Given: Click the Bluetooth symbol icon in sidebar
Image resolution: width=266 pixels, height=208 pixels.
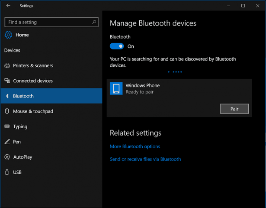Looking at the screenshot, I should point(7,96).
